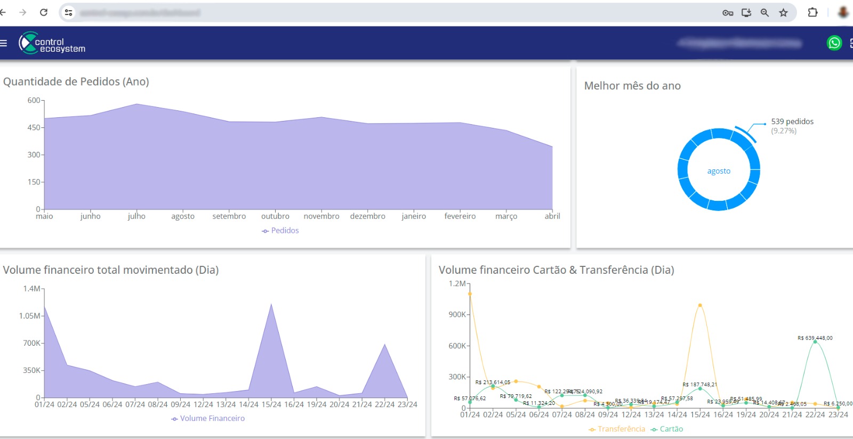This screenshot has width=853, height=439.
Task: Reload the page in browser
Action: [x=44, y=12]
